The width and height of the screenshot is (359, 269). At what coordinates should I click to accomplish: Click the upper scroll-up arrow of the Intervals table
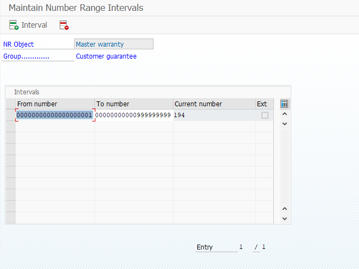tap(285, 114)
